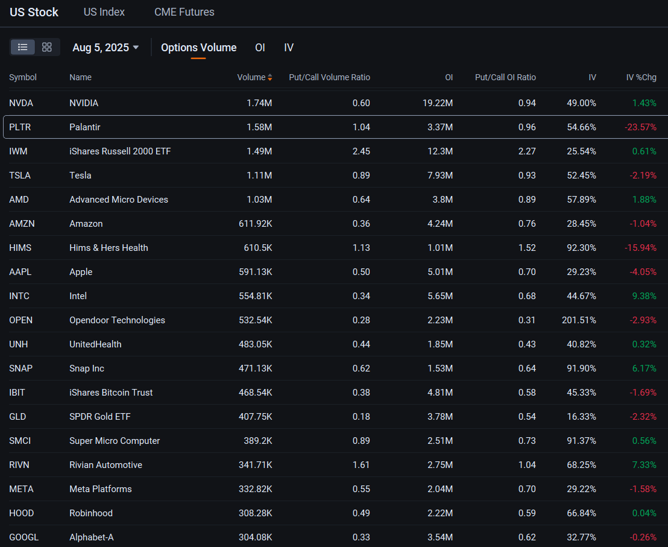Select the Options Volume tab
This screenshot has width=668, height=547.
198,48
